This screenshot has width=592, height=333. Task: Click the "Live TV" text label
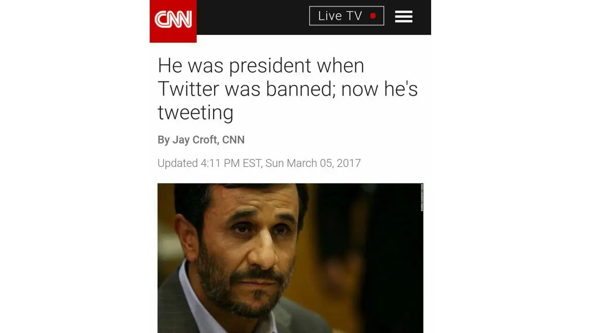tap(340, 16)
